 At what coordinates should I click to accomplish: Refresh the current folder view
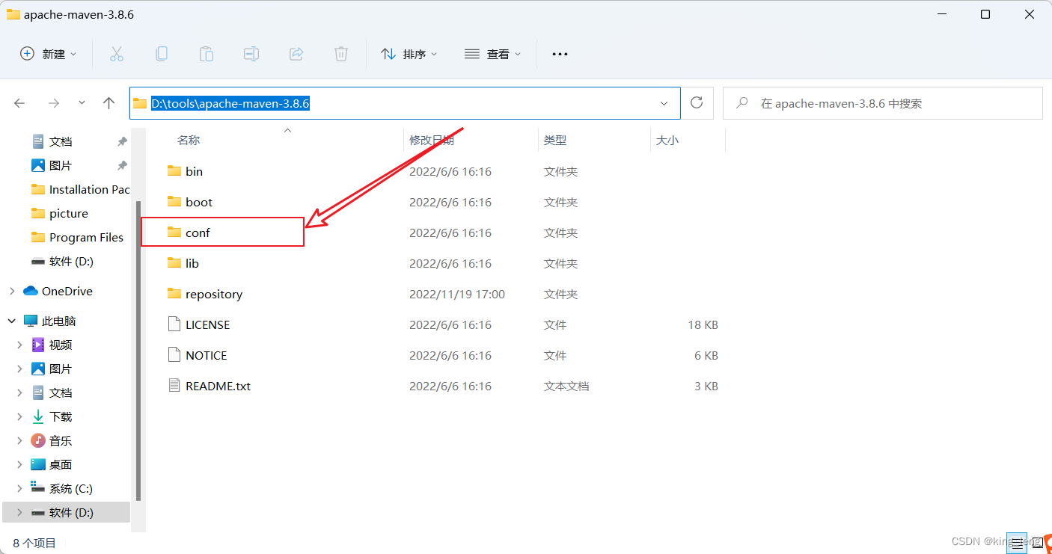tap(697, 103)
